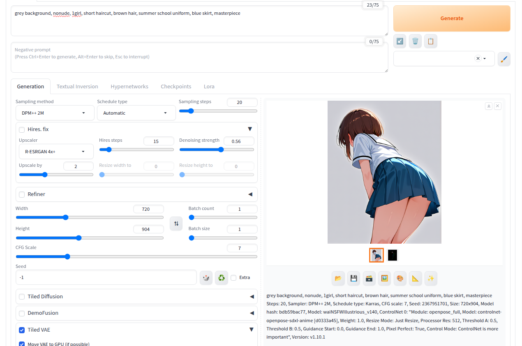Image resolution: width=522 pixels, height=346 pixels.
Task: Click the Height value field 904
Action: [x=148, y=229]
